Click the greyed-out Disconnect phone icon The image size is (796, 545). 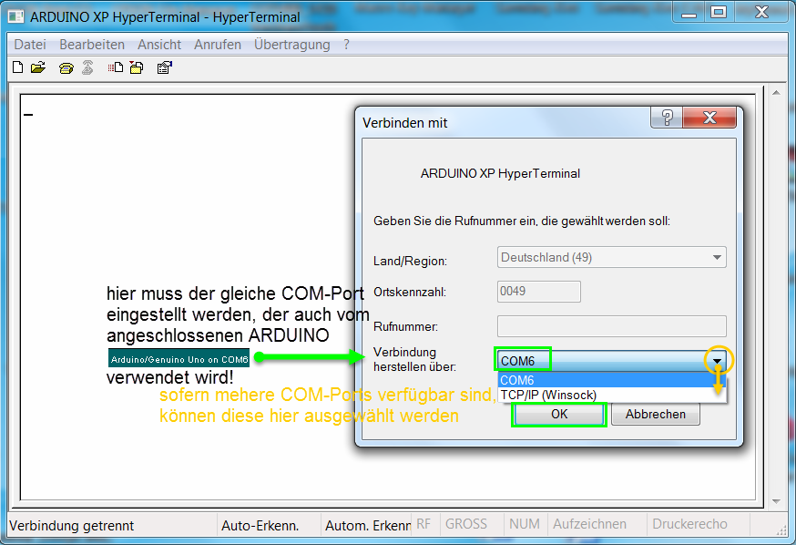87,67
